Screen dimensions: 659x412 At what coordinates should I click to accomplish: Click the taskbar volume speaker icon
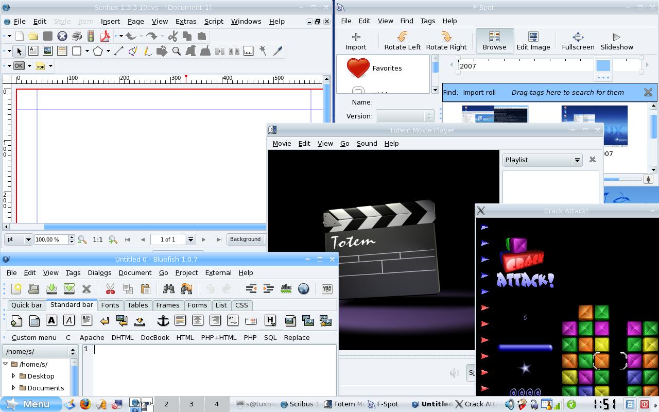tap(510, 404)
